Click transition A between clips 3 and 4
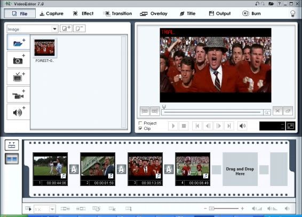This screenshot has height=217, width=302. 169,169
